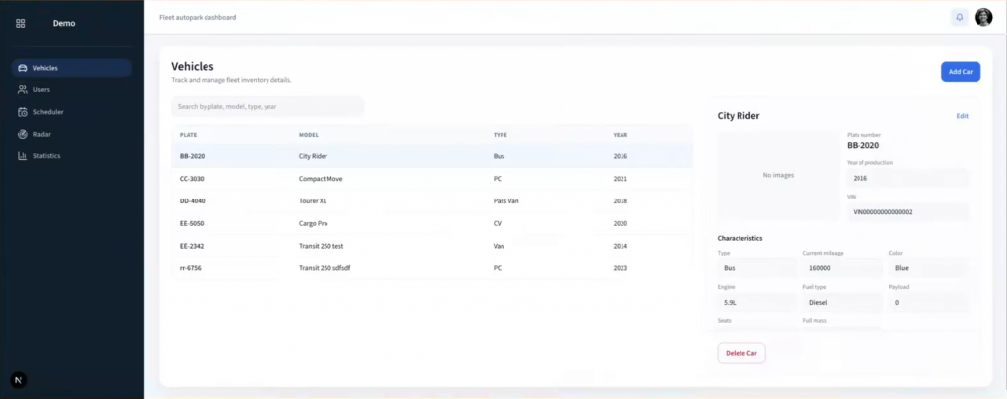Click the Color field showing Blue

[x=927, y=268]
